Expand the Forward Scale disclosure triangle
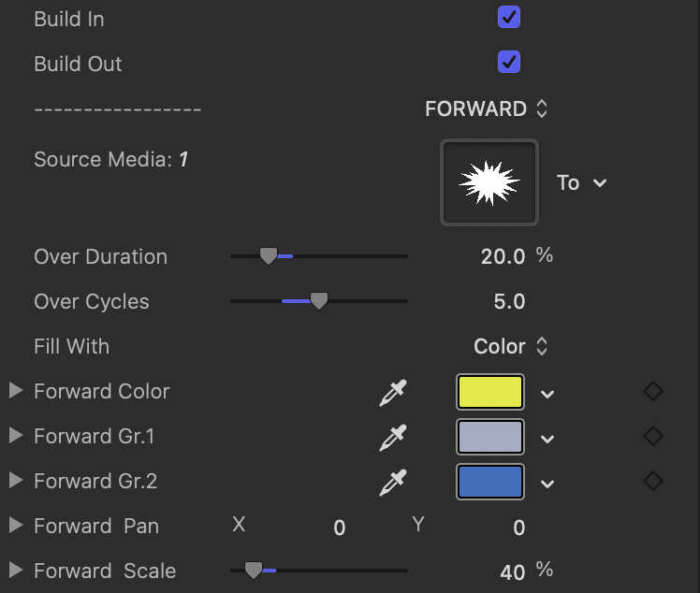This screenshot has height=593, width=700. tap(15, 571)
